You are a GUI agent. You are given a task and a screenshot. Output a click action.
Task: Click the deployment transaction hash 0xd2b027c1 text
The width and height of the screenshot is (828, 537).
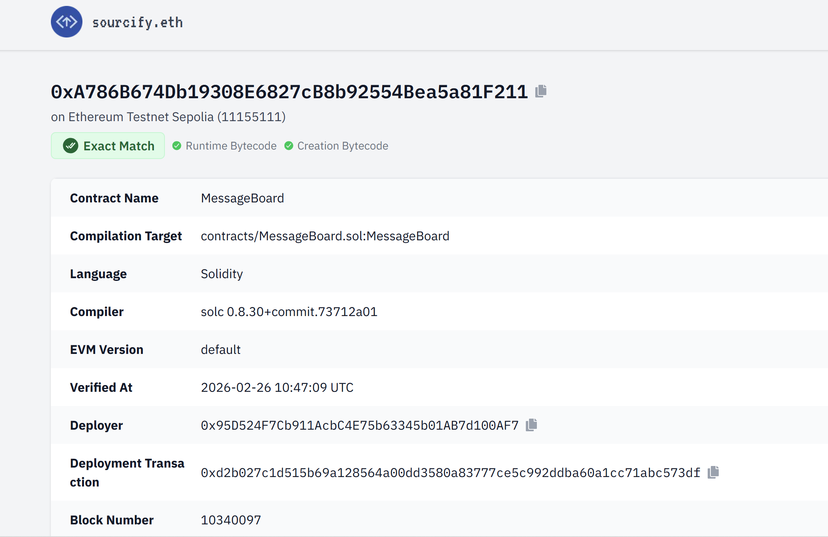tap(450, 473)
